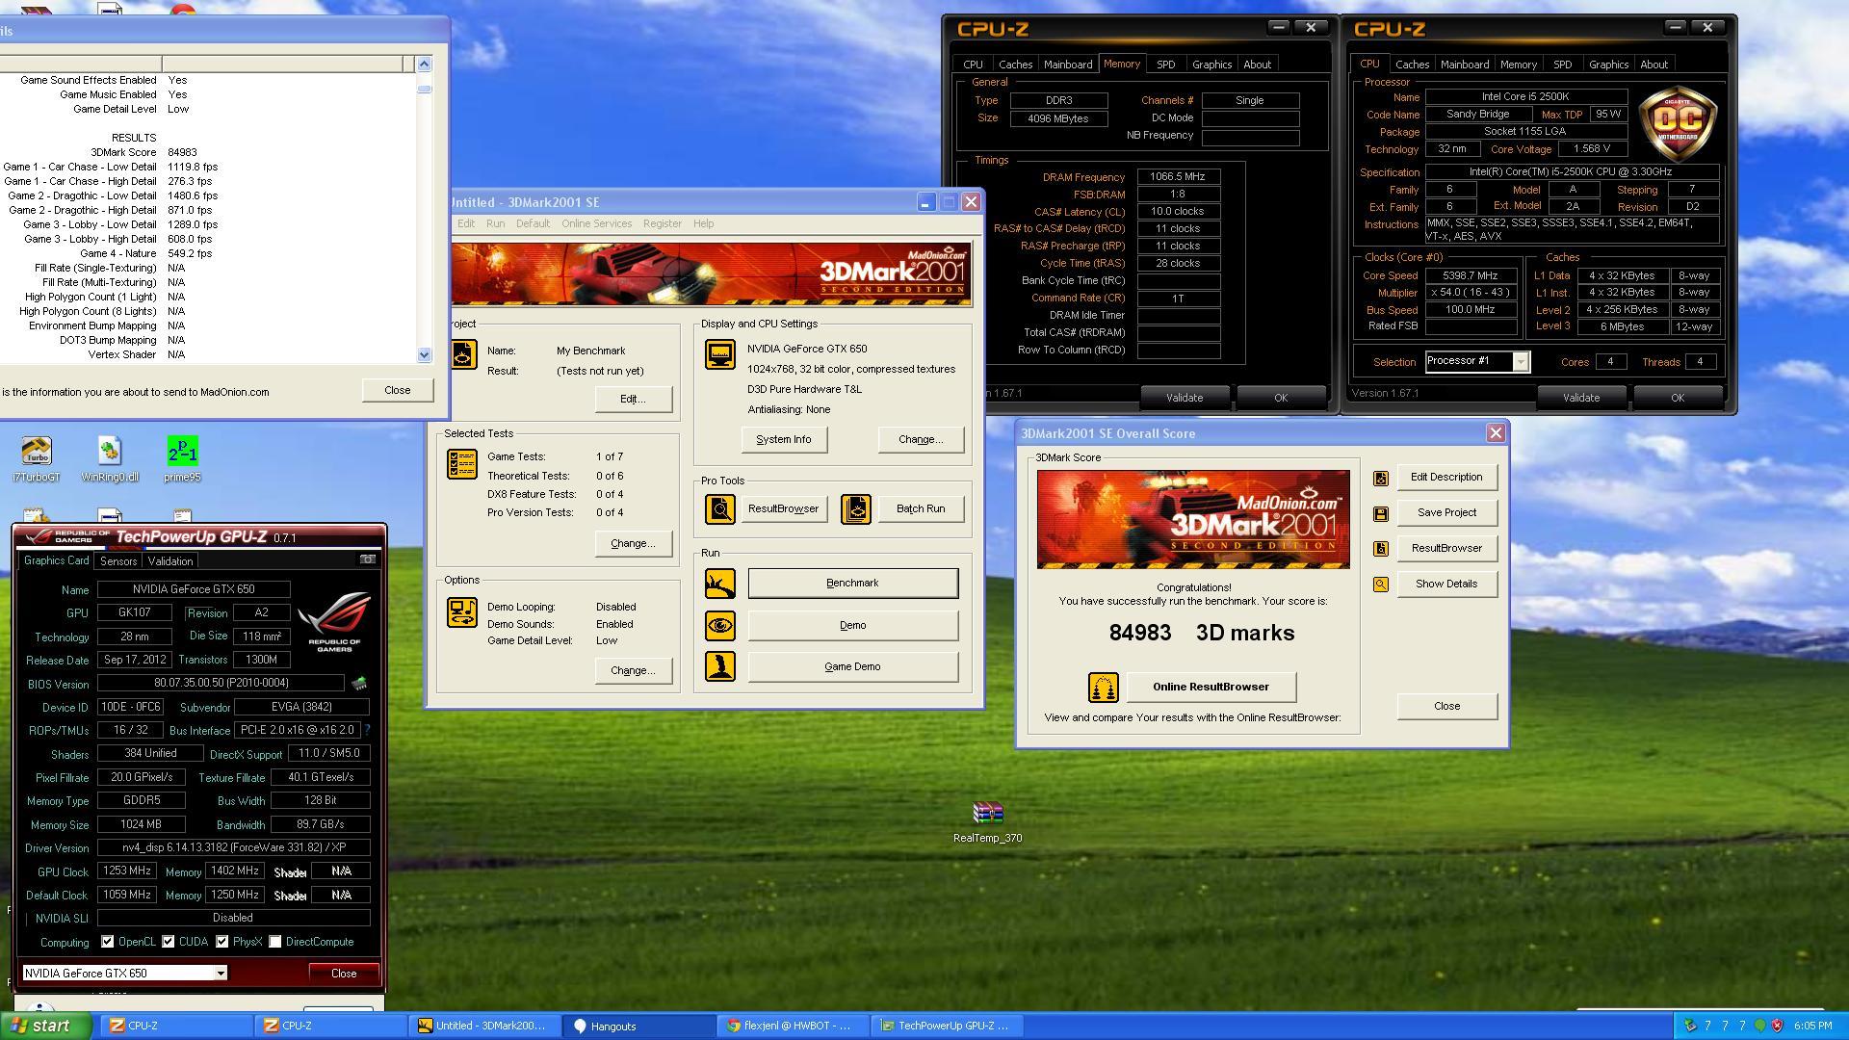The image size is (1849, 1040).
Task: Click the System Info button
Action: (783, 440)
